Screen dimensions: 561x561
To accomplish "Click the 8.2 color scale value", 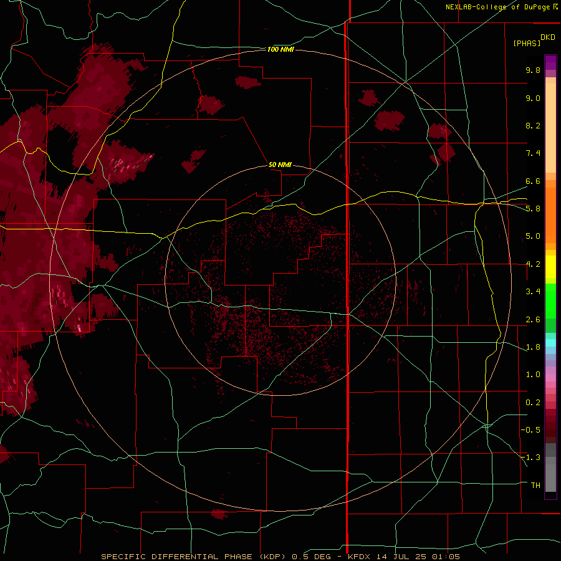I will (x=533, y=125).
